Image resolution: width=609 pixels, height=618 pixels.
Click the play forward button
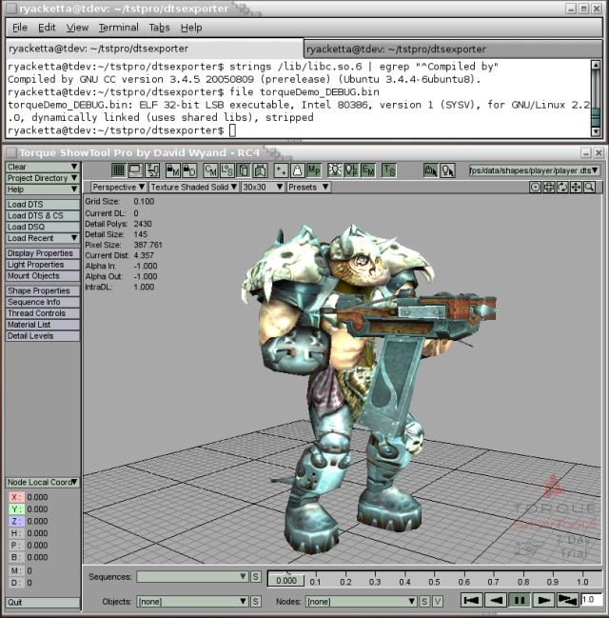[543, 600]
